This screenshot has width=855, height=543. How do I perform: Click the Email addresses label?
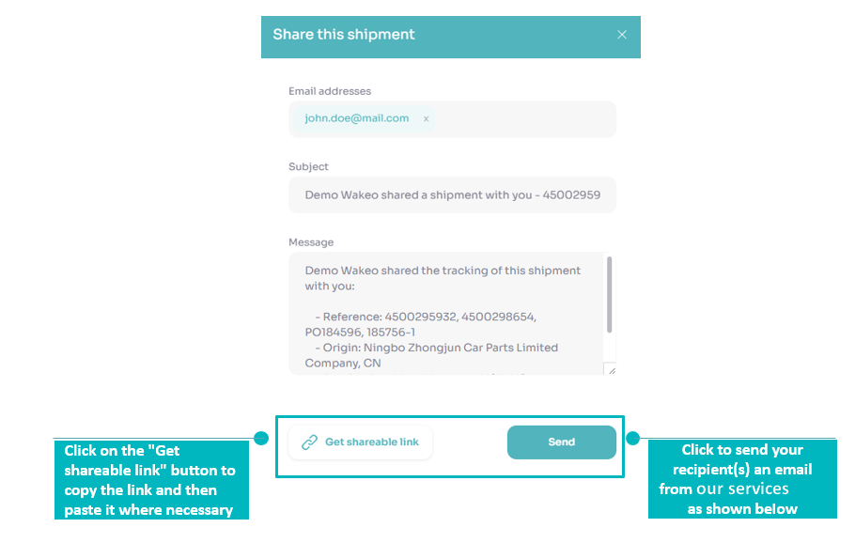[x=330, y=91]
